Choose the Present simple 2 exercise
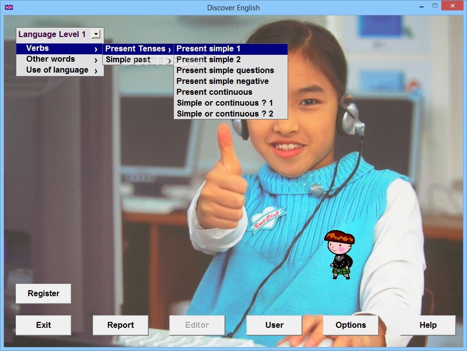The width and height of the screenshot is (467, 351). [x=231, y=60]
